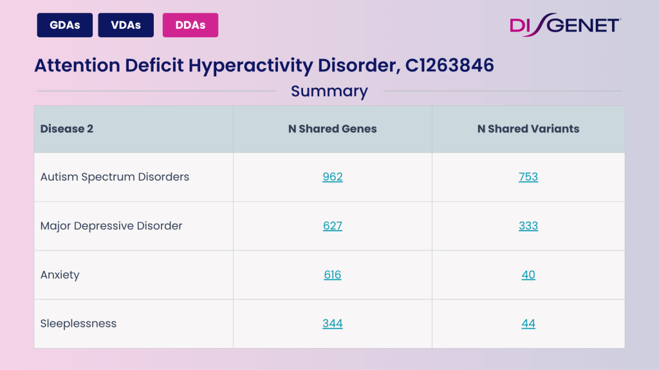Image resolution: width=659 pixels, height=370 pixels.
Task: Sort by the N Shared Genes column header
Action: coord(332,128)
